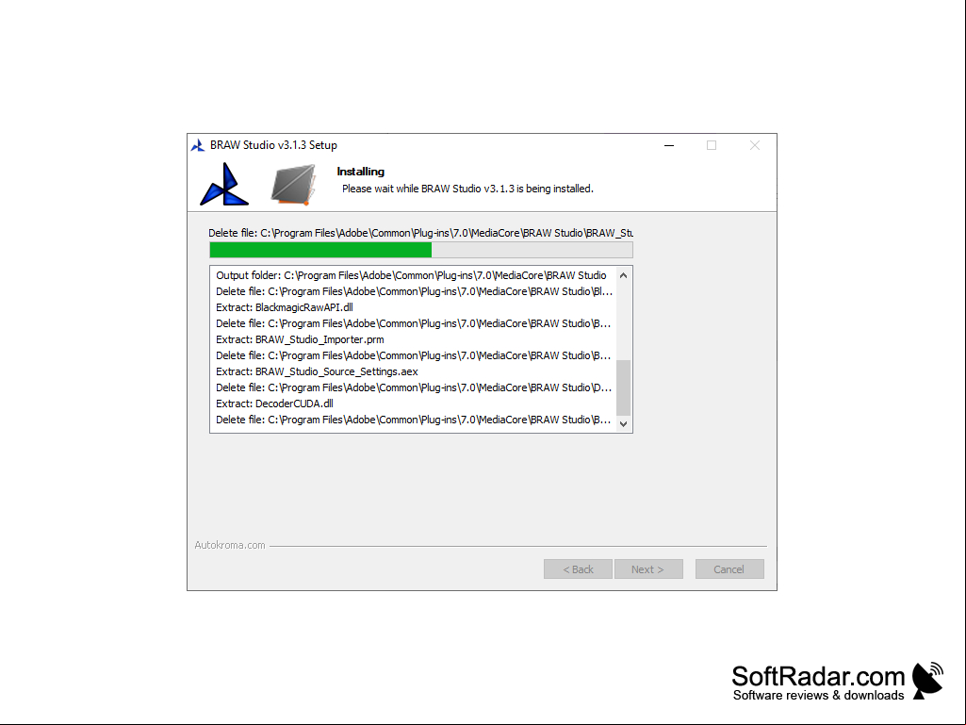Select 'Extract: DecoderCUDA.dll' log line
This screenshot has width=966, height=725.
[275, 404]
